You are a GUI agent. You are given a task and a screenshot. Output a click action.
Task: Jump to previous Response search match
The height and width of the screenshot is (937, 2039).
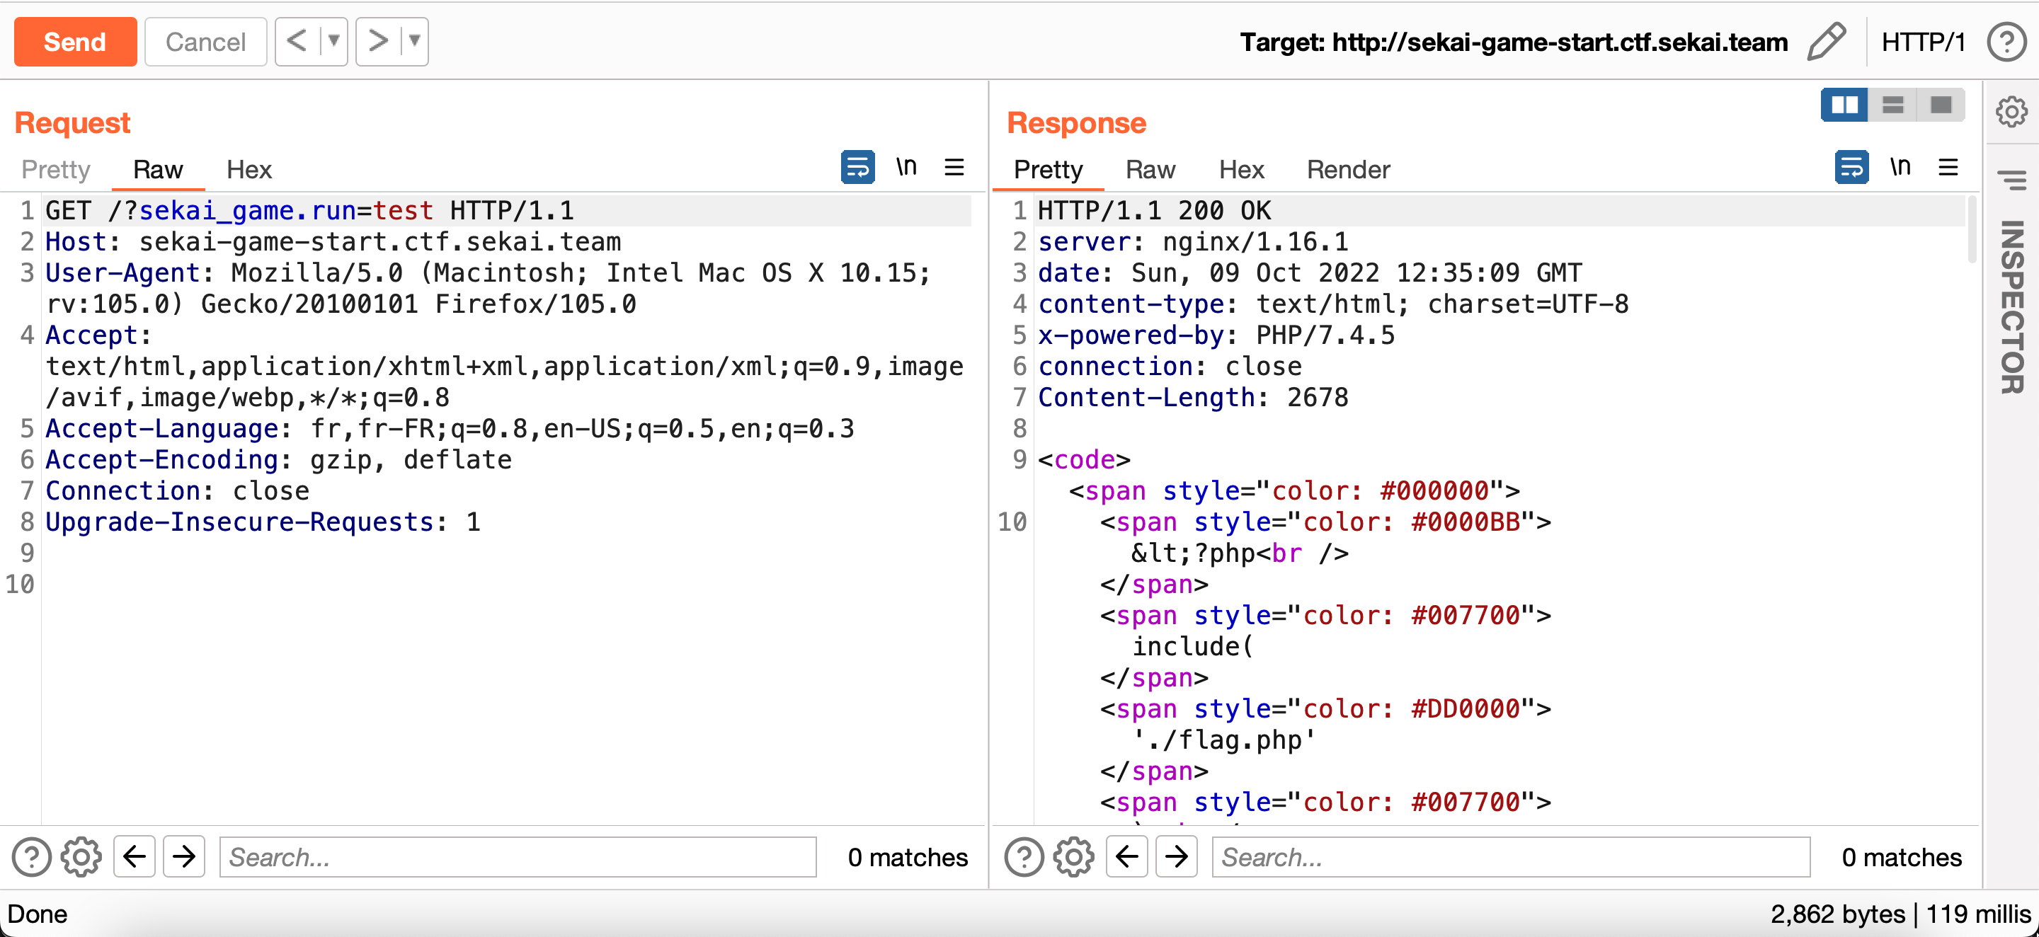pos(1127,856)
